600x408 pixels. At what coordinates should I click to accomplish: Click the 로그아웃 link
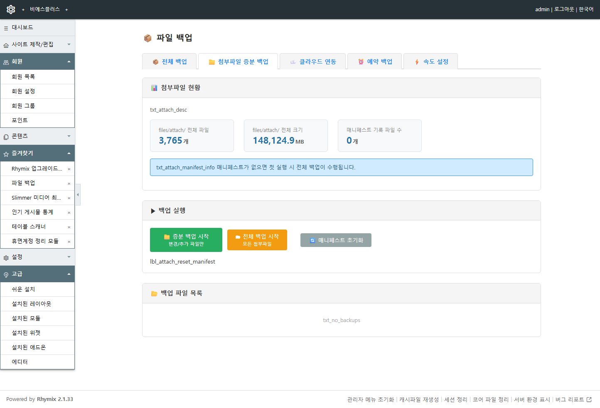click(564, 9)
